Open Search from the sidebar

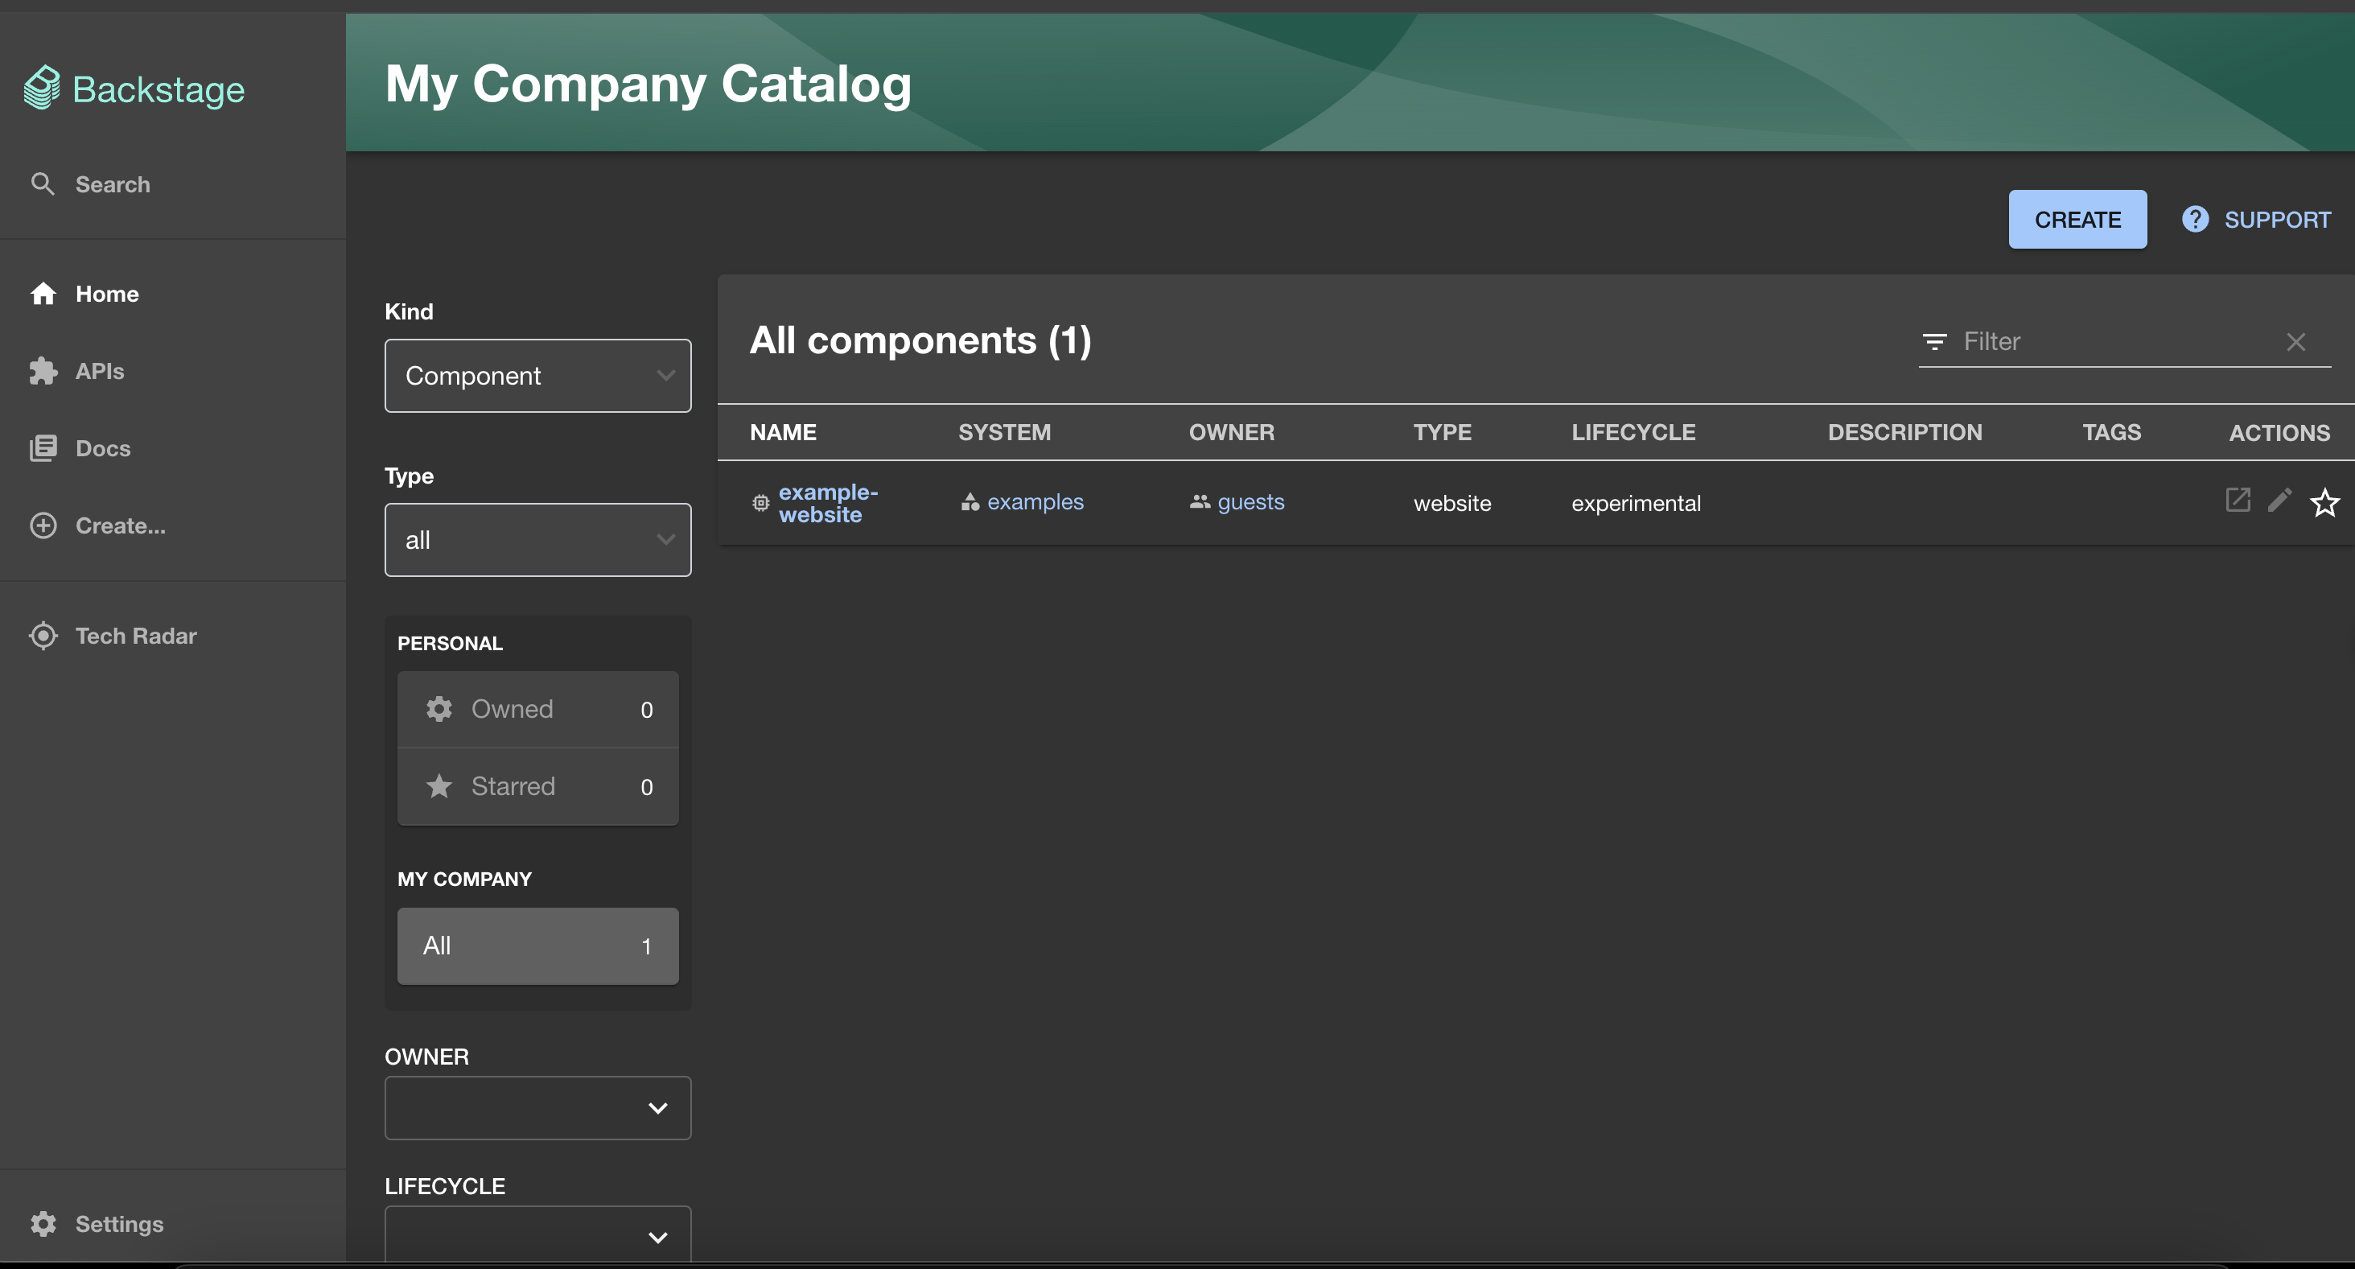(x=112, y=183)
